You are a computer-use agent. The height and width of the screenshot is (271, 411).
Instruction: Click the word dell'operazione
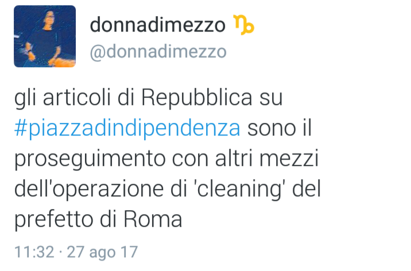point(89,189)
